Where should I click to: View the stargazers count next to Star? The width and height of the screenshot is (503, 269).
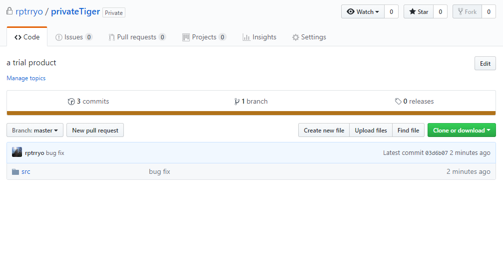(441, 12)
